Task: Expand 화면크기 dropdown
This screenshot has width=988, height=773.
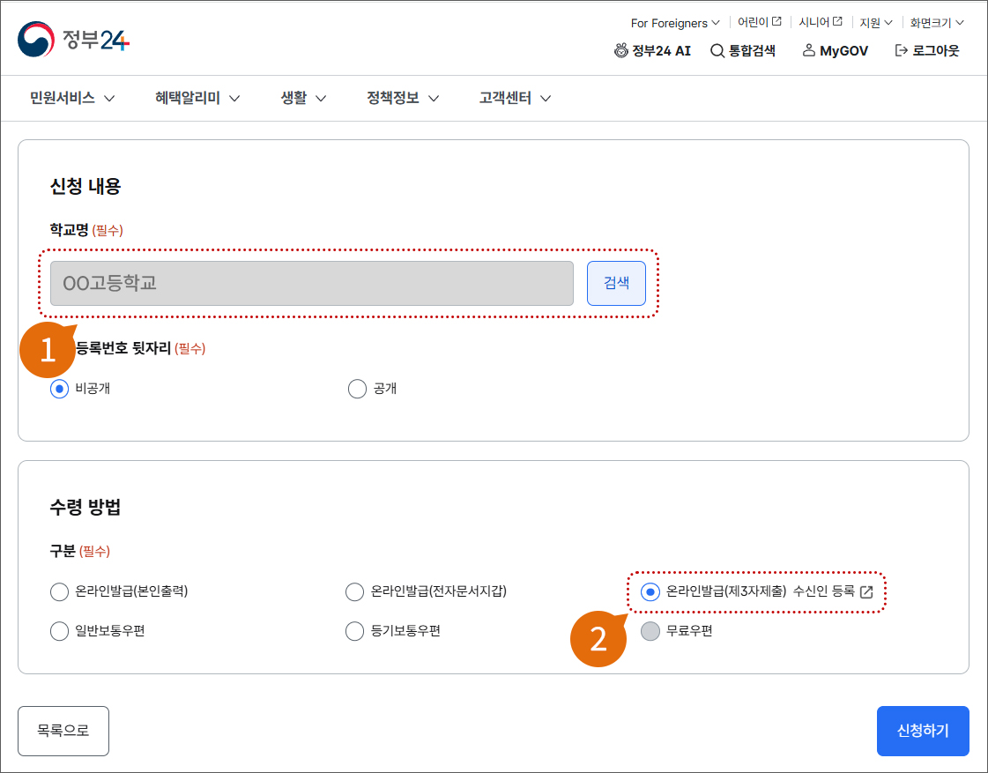Action: 936,23
